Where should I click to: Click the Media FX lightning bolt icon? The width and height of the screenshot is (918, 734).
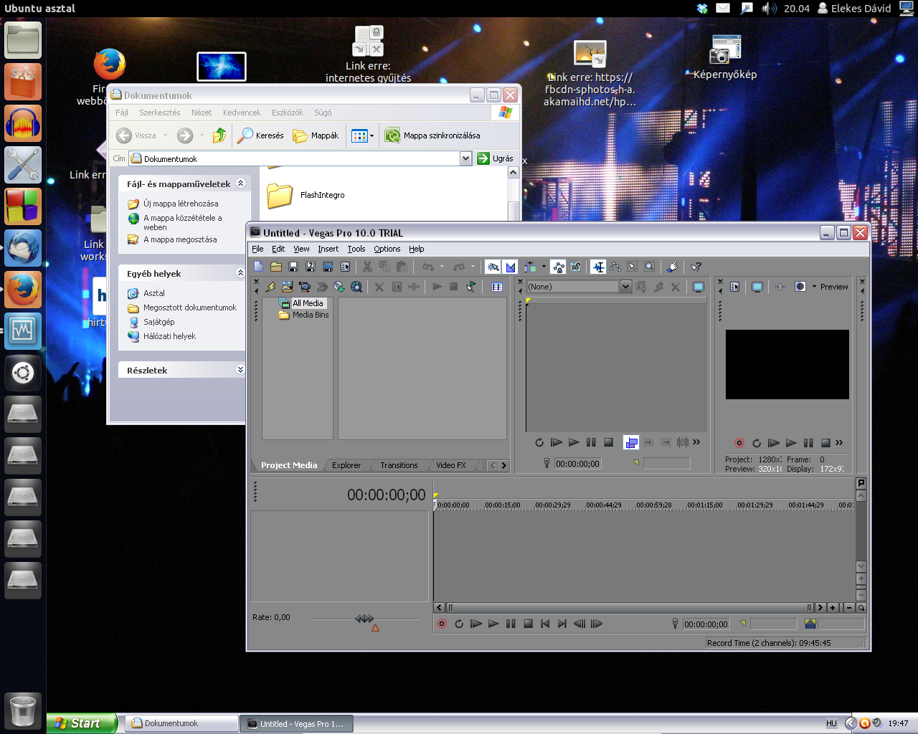tap(270, 287)
